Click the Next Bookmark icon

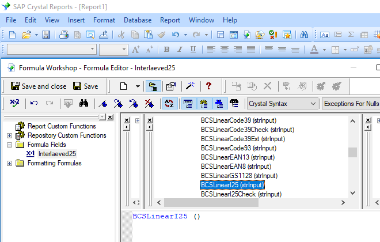tap(118, 104)
